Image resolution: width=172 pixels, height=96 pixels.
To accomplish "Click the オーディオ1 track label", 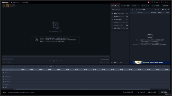I will tap(8, 79).
